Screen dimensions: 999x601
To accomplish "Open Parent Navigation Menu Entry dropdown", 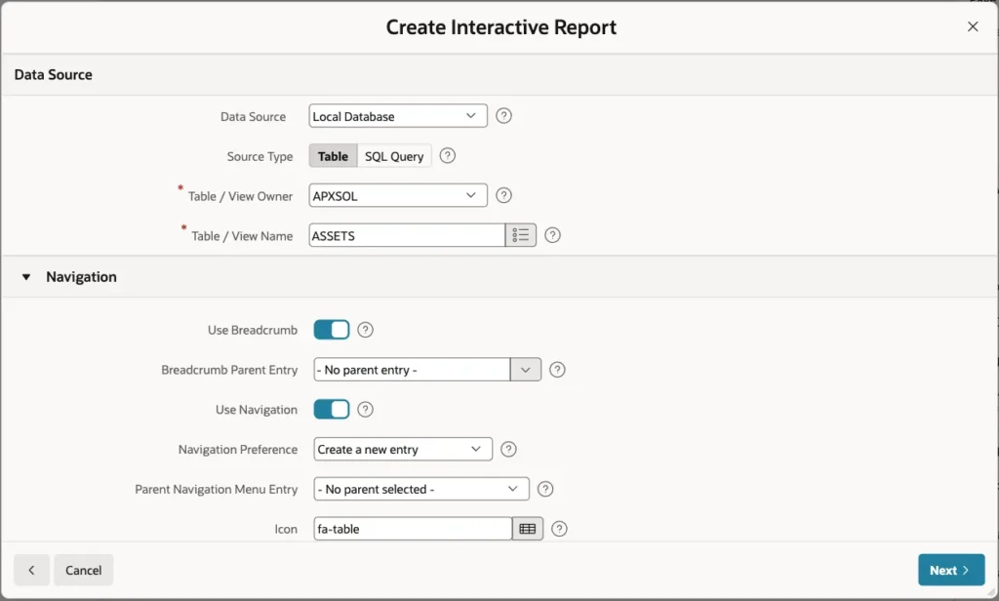I will pyautogui.click(x=421, y=489).
